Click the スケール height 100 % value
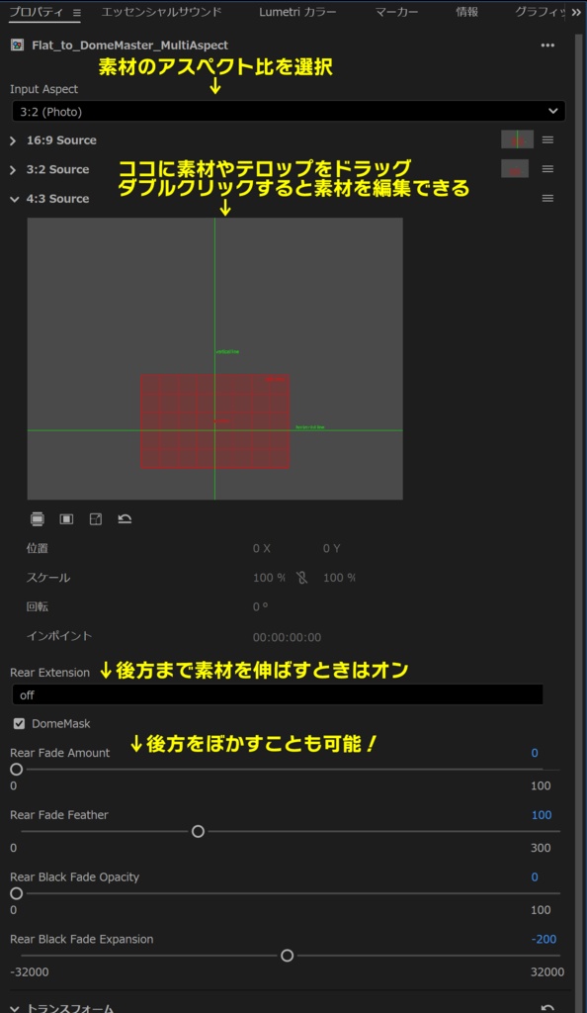This screenshot has height=1013, width=587. [339, 578]
